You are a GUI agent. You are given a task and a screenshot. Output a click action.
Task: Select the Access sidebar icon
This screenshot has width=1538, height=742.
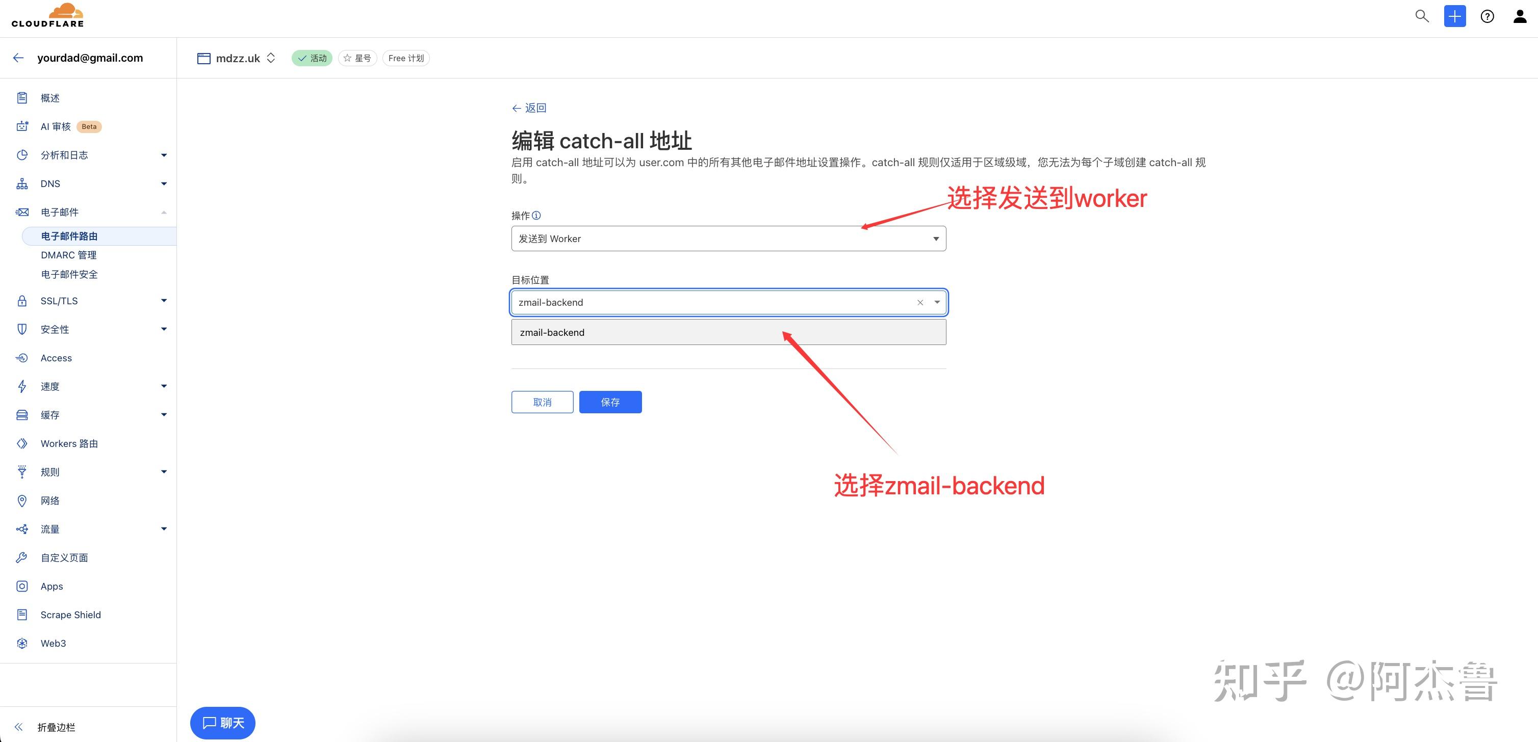22,358
